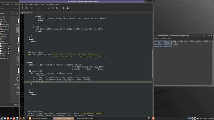Open Browse Network in file manager sidebar
This screenshot has height=120, width=214.
tap(5, 58)
